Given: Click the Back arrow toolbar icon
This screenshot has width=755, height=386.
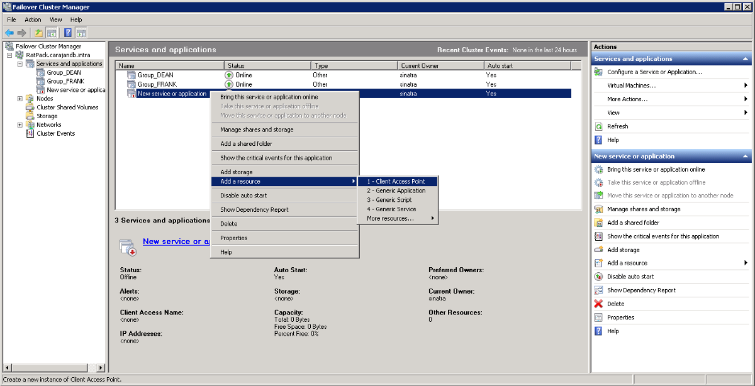Looking at the screenshot, I should tap(9, 33).
